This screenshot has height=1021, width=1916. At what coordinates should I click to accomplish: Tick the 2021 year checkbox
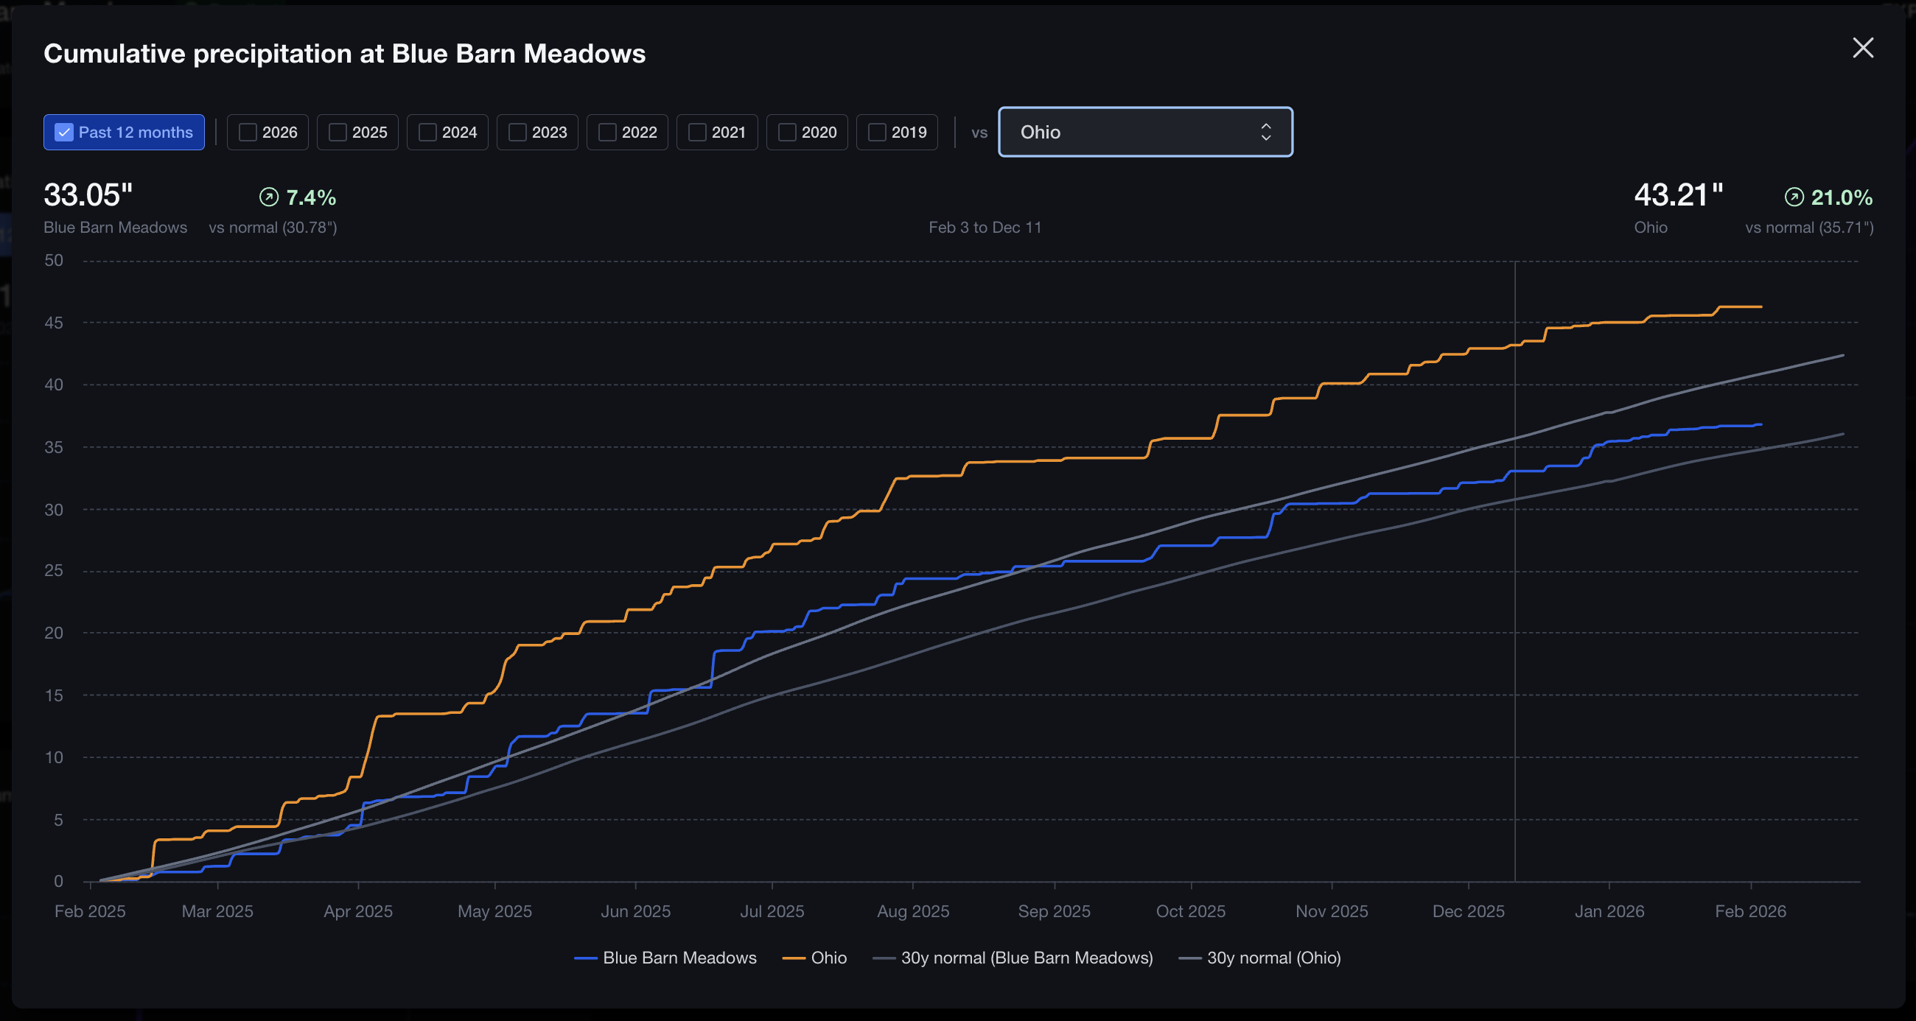tap(698, 133)
